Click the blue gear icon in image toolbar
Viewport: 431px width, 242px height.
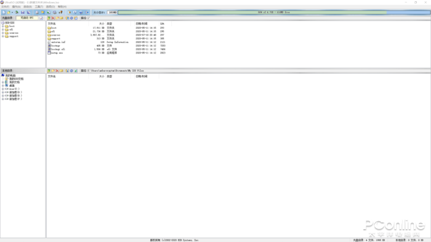[71, 18]
